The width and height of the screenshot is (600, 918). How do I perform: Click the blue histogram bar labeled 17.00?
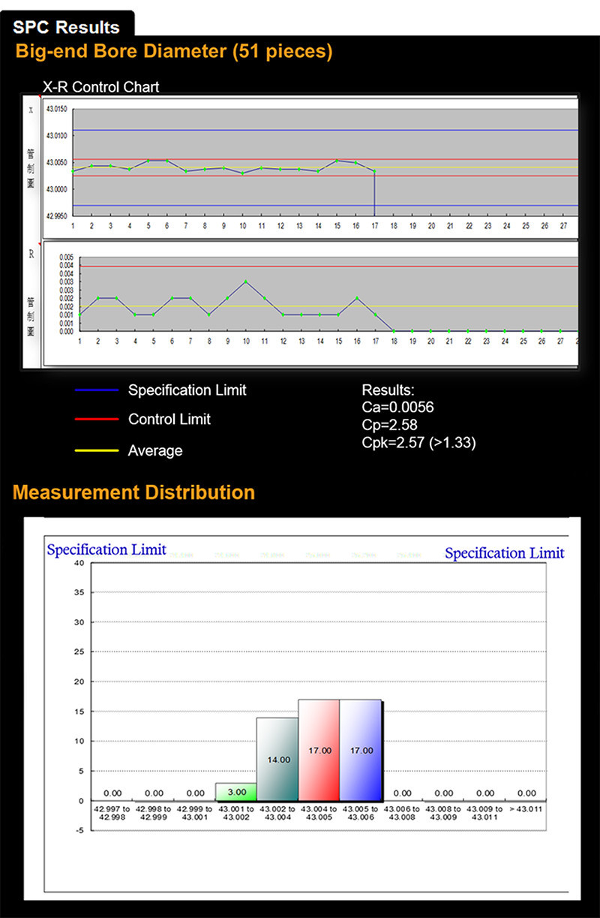coord(361,750)
